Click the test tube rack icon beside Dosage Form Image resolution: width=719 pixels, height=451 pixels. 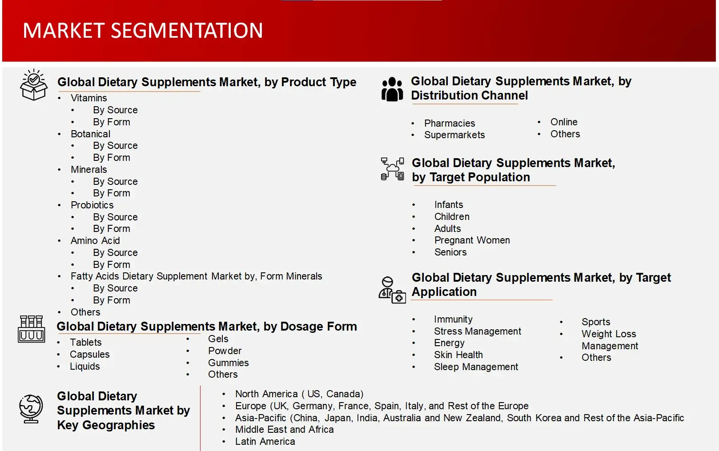click(32, 329)
